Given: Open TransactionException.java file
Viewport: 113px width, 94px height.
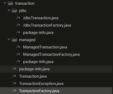Looking at the screenshot, I should coord(41,84).
